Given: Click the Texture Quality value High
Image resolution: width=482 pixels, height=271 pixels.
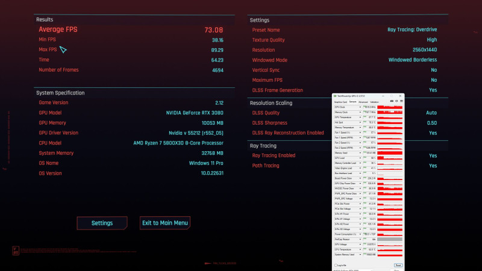Looking at the screenshot, I should click(432, 40).
